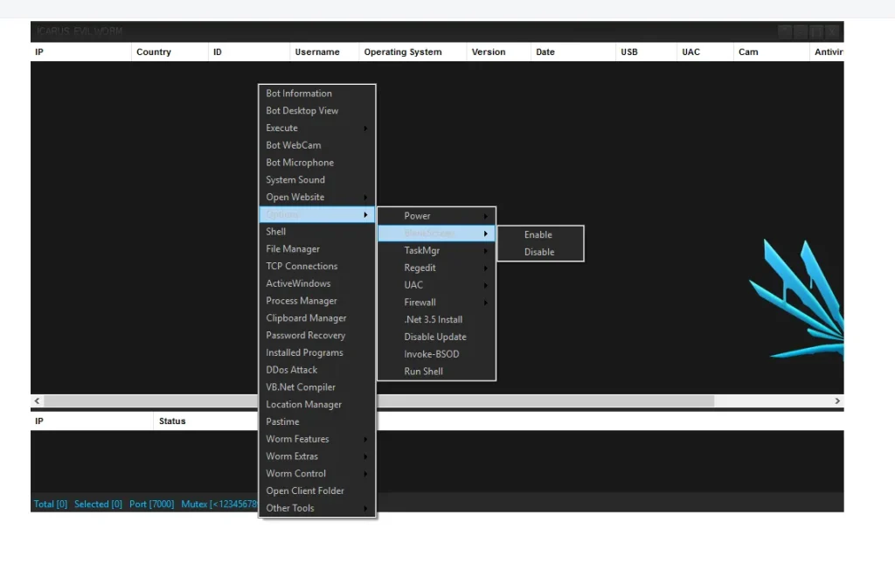Open the File Manager

292,248
